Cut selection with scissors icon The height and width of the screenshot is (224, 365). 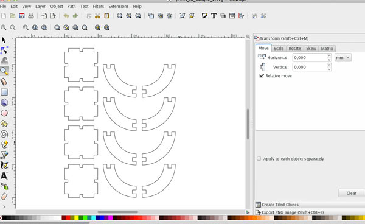[x=97, y=16]
